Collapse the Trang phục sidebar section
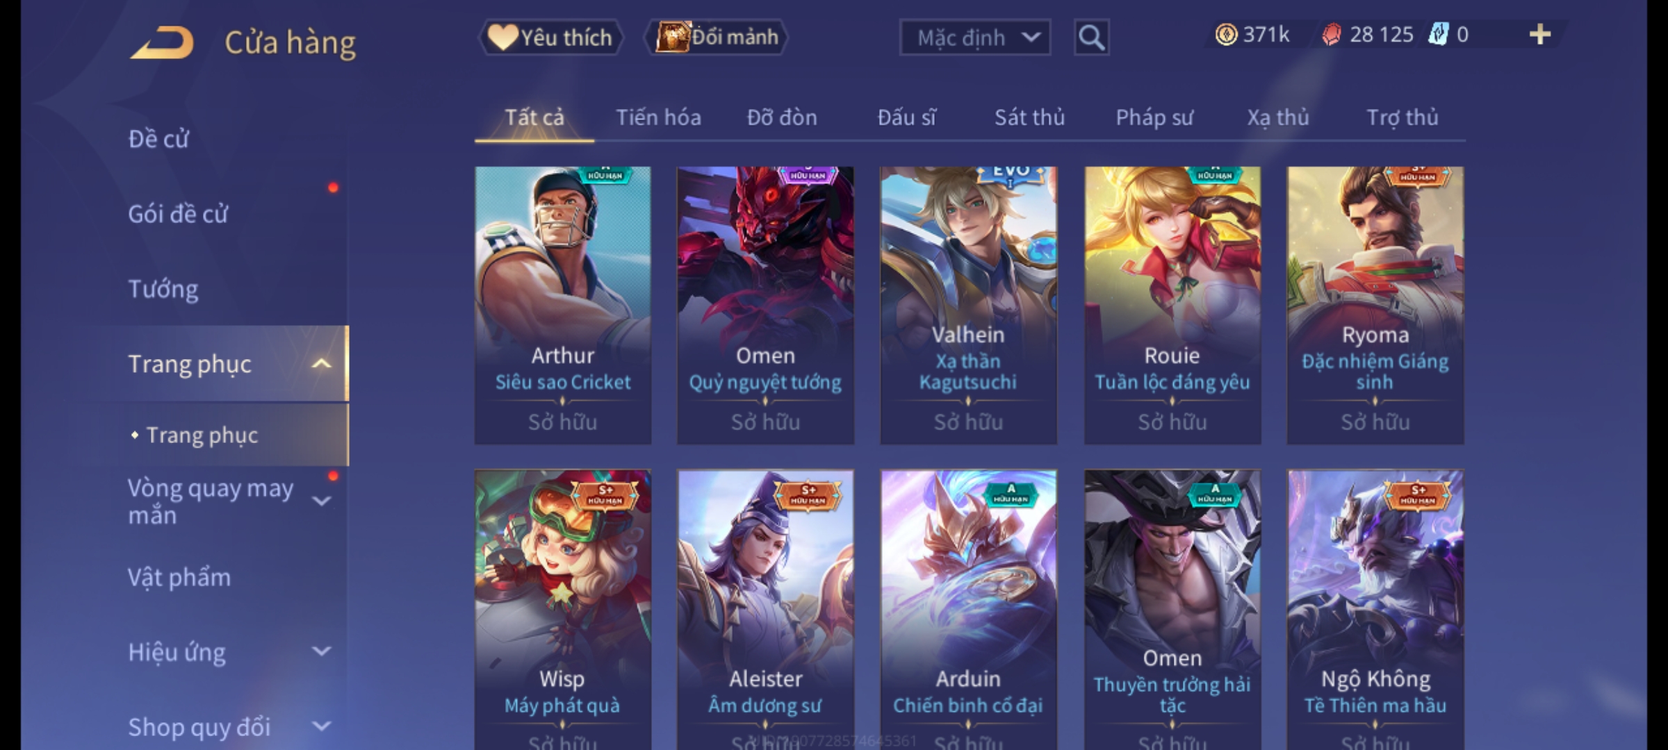 [x=321, y=364]
